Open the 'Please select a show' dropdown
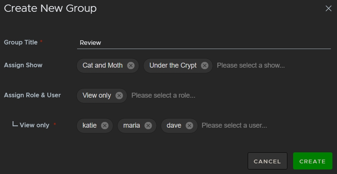This screenshot has height=174, width=337. 251,65
